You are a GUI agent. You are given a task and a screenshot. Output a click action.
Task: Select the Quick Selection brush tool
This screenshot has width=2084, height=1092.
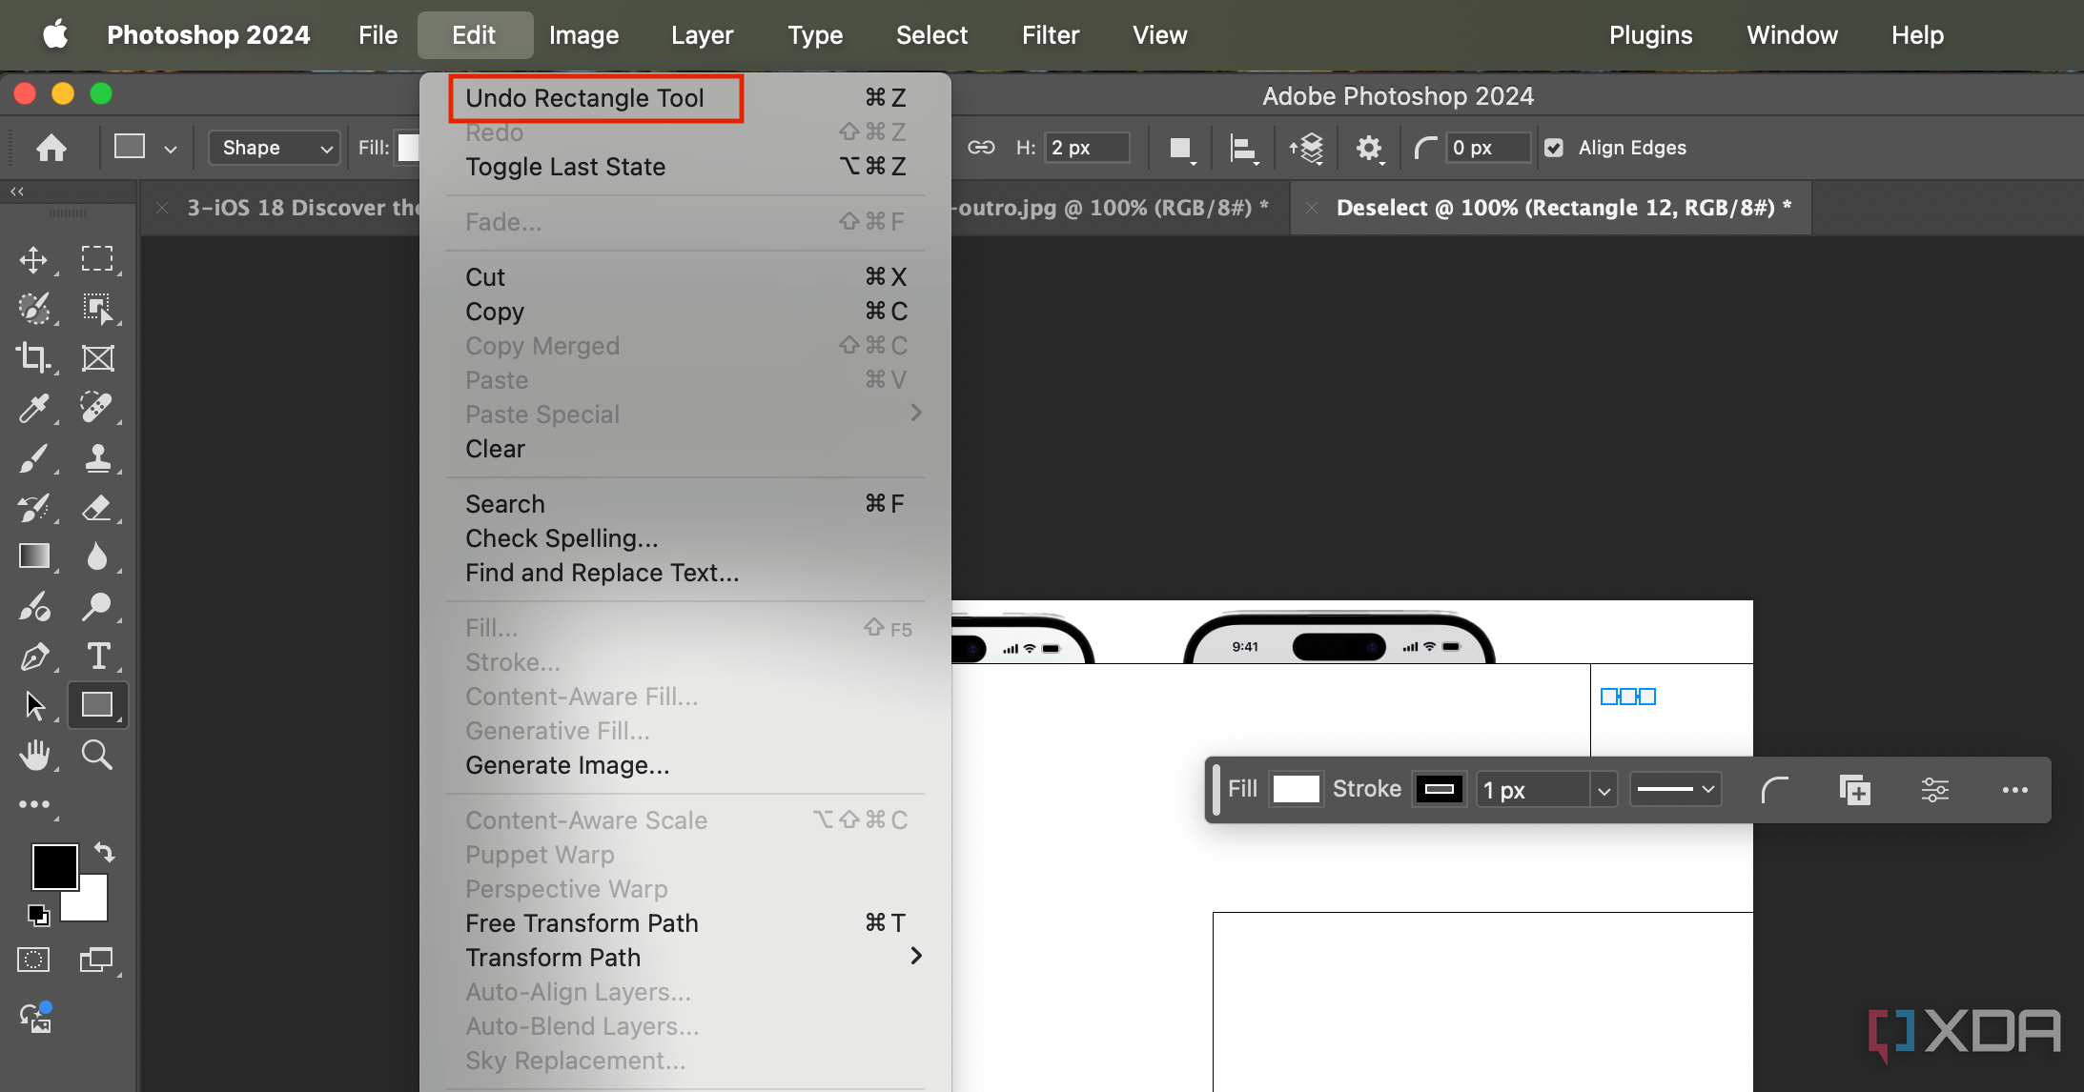(x=33, y=308)
